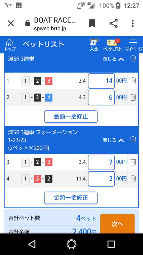
Task: Edit the amount field showing 6
Action: [101, 97]
